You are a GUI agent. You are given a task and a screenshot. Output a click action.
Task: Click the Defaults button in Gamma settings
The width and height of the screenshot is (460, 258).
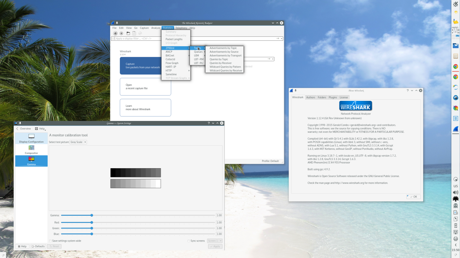point(38,246)
